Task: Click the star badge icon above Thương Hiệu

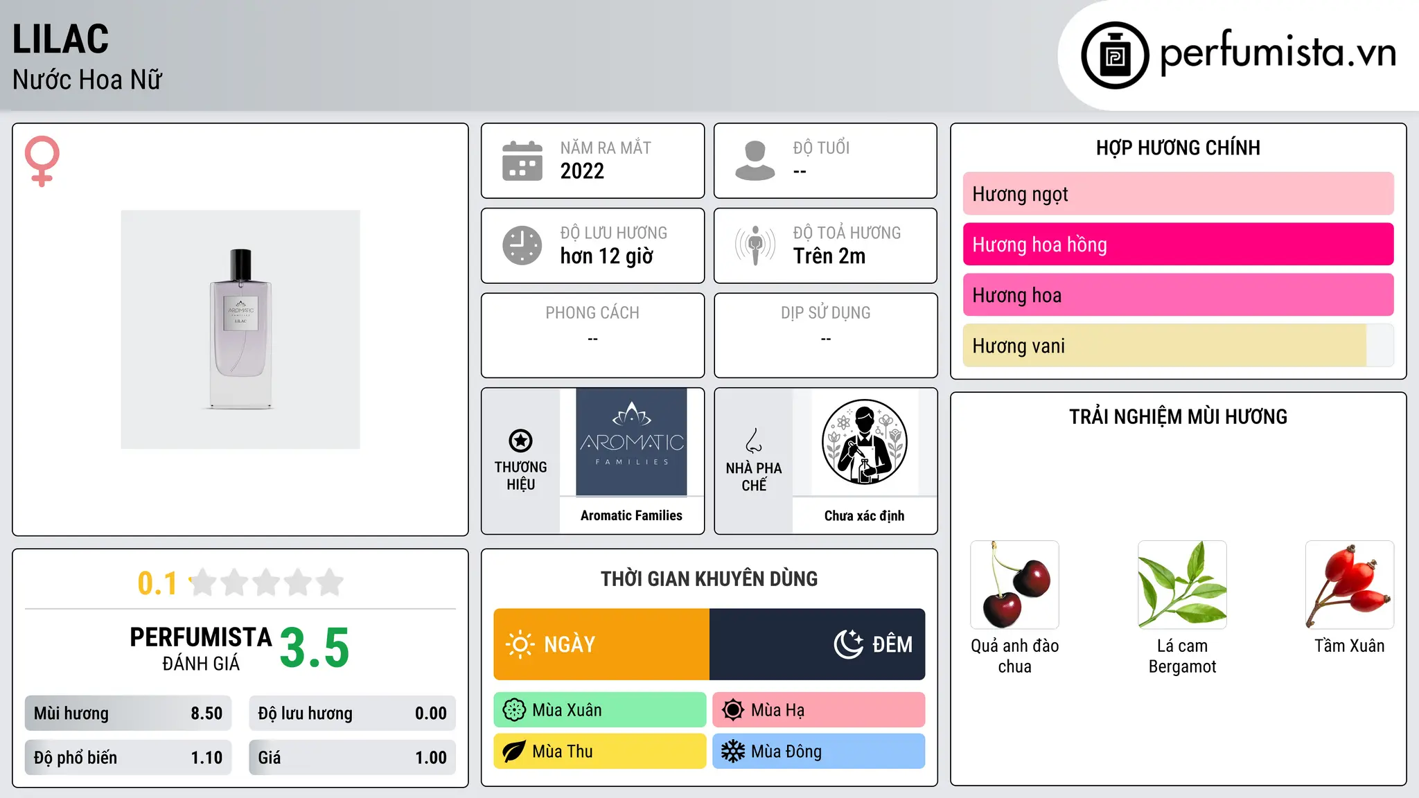Action: (520, 441)
